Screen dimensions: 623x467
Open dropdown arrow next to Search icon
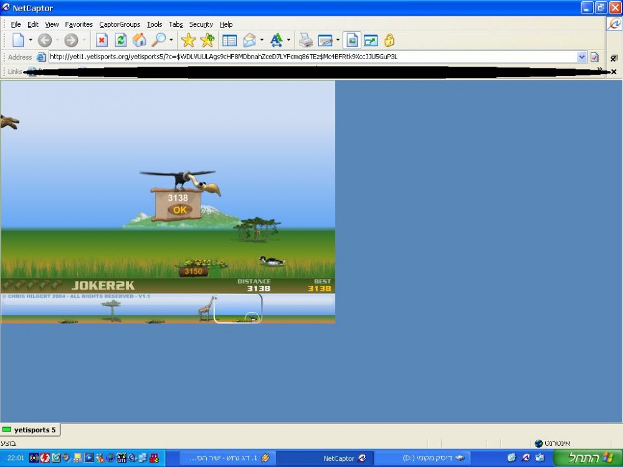(x=171, y=40)
